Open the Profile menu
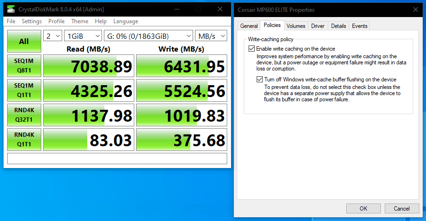Image resolution: width=426 pixels, height=221 pixels. tap(56, 21)
